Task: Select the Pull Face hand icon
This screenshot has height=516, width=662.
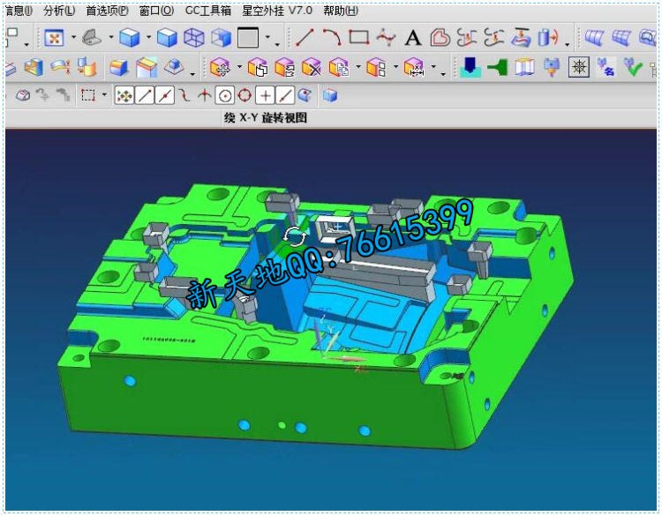Action: coord(258,67)
